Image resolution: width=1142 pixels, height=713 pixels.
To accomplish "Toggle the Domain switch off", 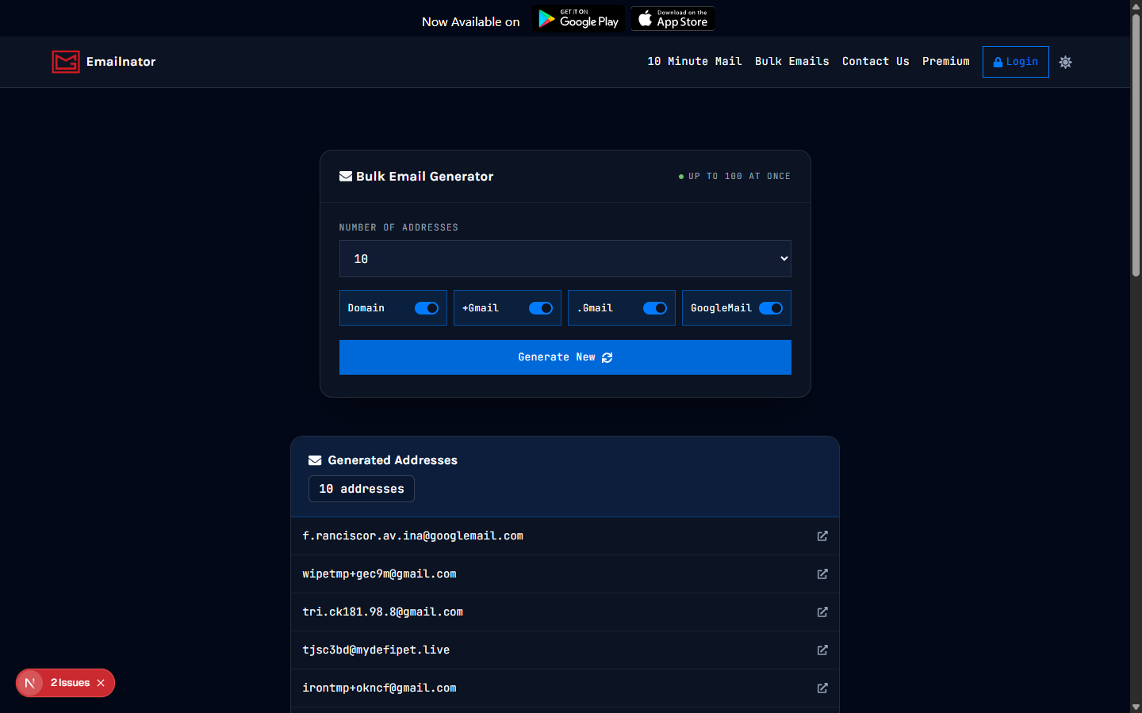I will coord(427,308).
